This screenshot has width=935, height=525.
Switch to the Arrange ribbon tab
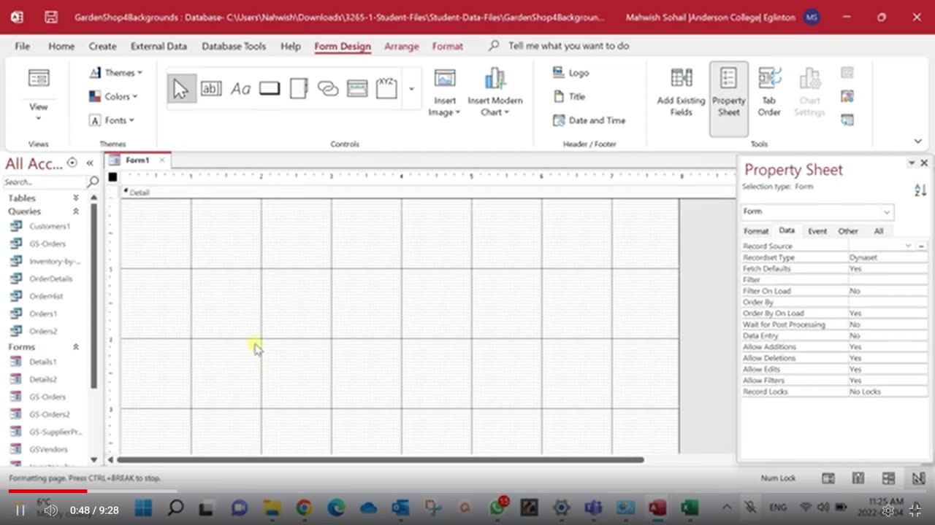[x=402, y=46]
